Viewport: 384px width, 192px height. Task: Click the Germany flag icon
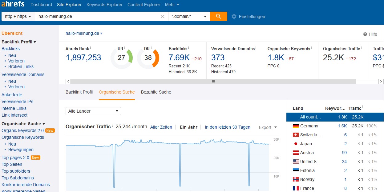296,126
